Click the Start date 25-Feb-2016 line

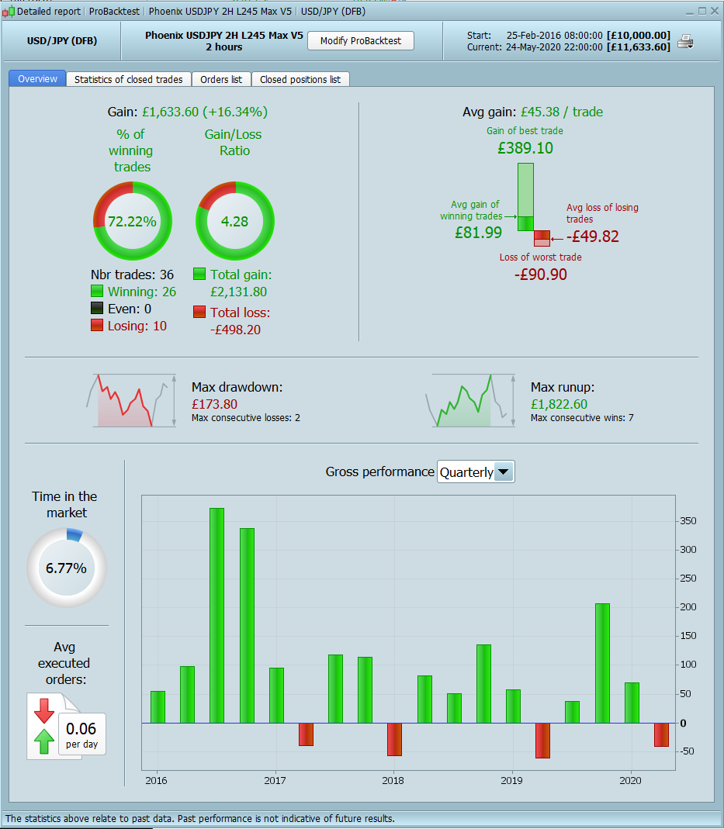coord(569,35)
